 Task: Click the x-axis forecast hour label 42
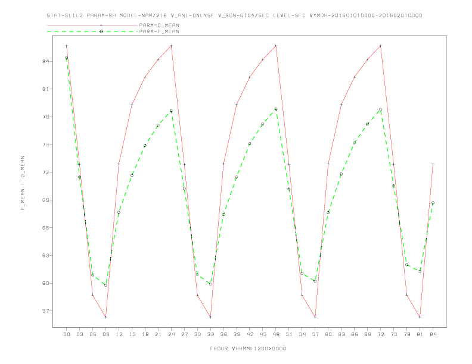point(250,334)
